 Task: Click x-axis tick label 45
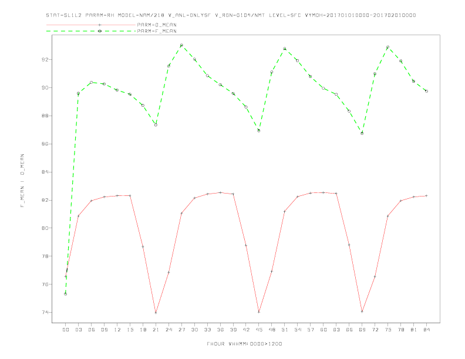[259, 330]
